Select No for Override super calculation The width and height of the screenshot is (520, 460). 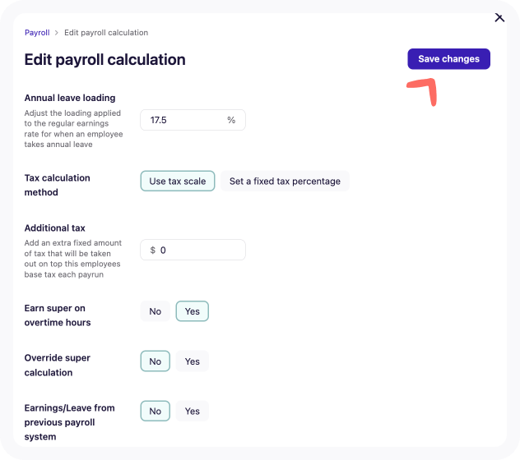[156, 361]
